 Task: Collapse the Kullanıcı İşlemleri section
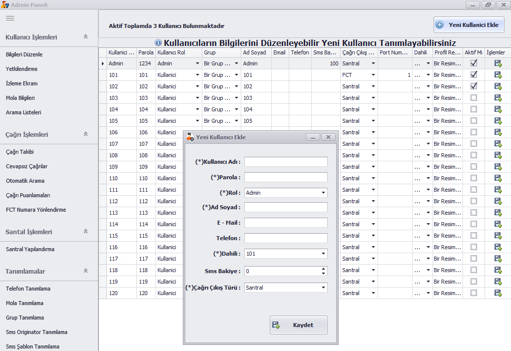tap(85, 37)
